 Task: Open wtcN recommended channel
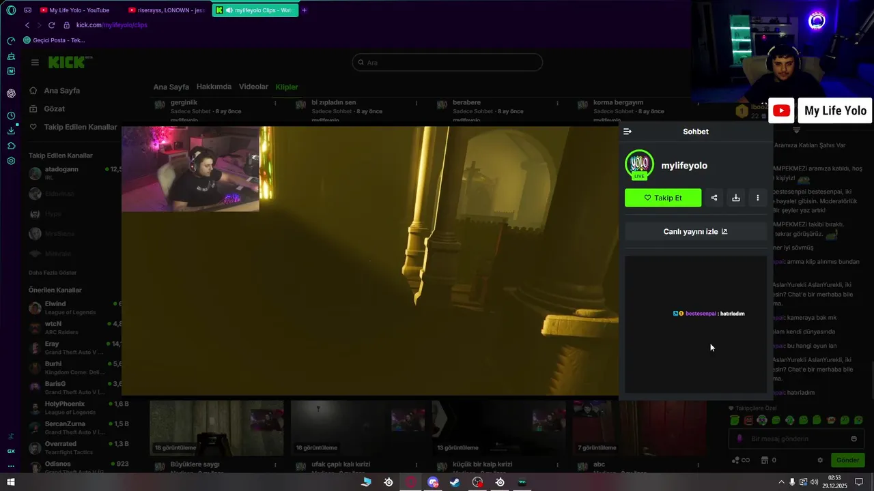(x=75, y=327)
